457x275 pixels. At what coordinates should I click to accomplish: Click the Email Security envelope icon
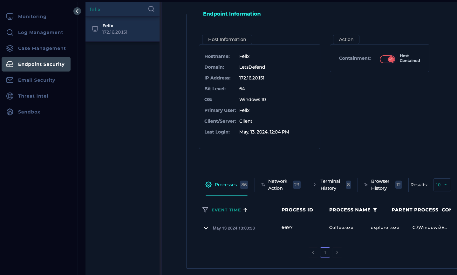tap(10, 80)
